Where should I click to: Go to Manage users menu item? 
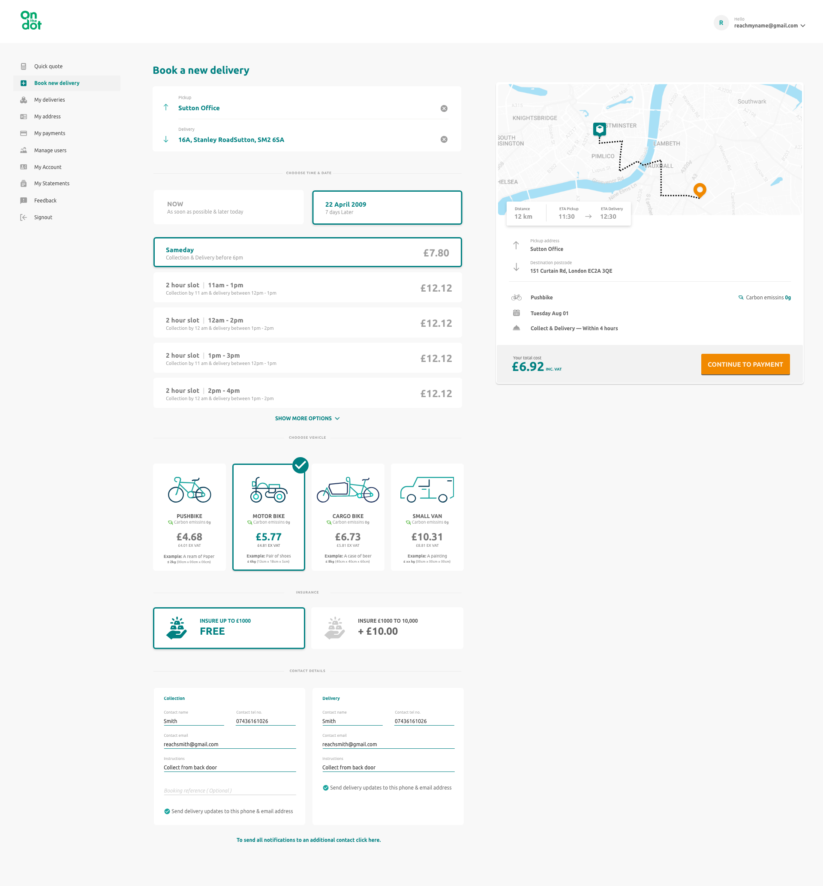(50, 151)
